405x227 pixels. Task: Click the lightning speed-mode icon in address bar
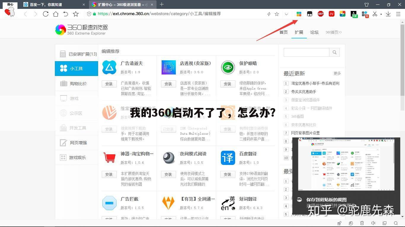(269, 14)
